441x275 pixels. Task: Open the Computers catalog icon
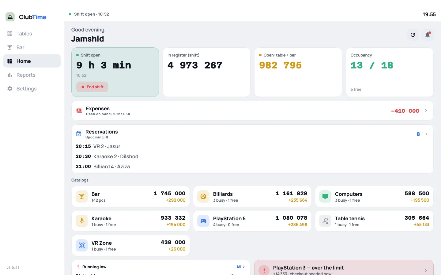pos(325,196)
